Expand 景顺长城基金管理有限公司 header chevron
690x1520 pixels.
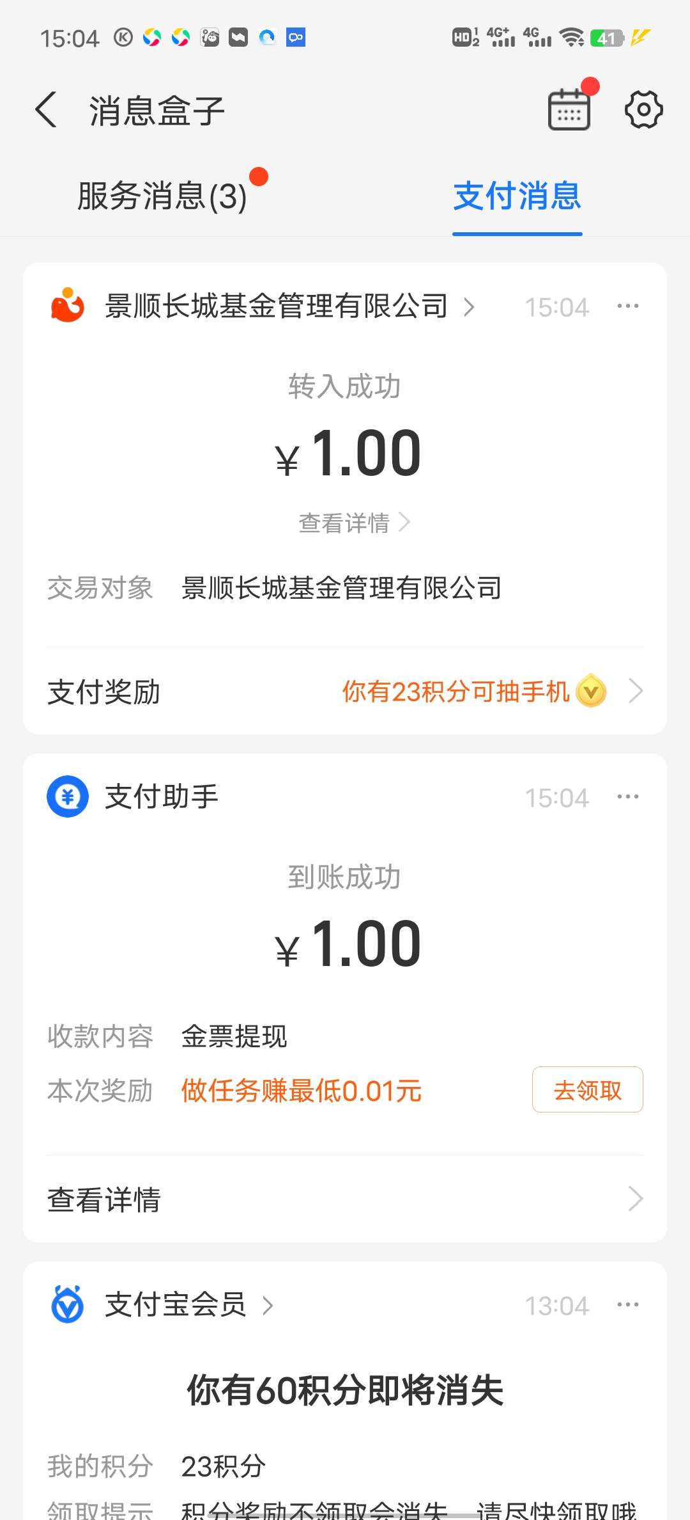tap(470, 306)
